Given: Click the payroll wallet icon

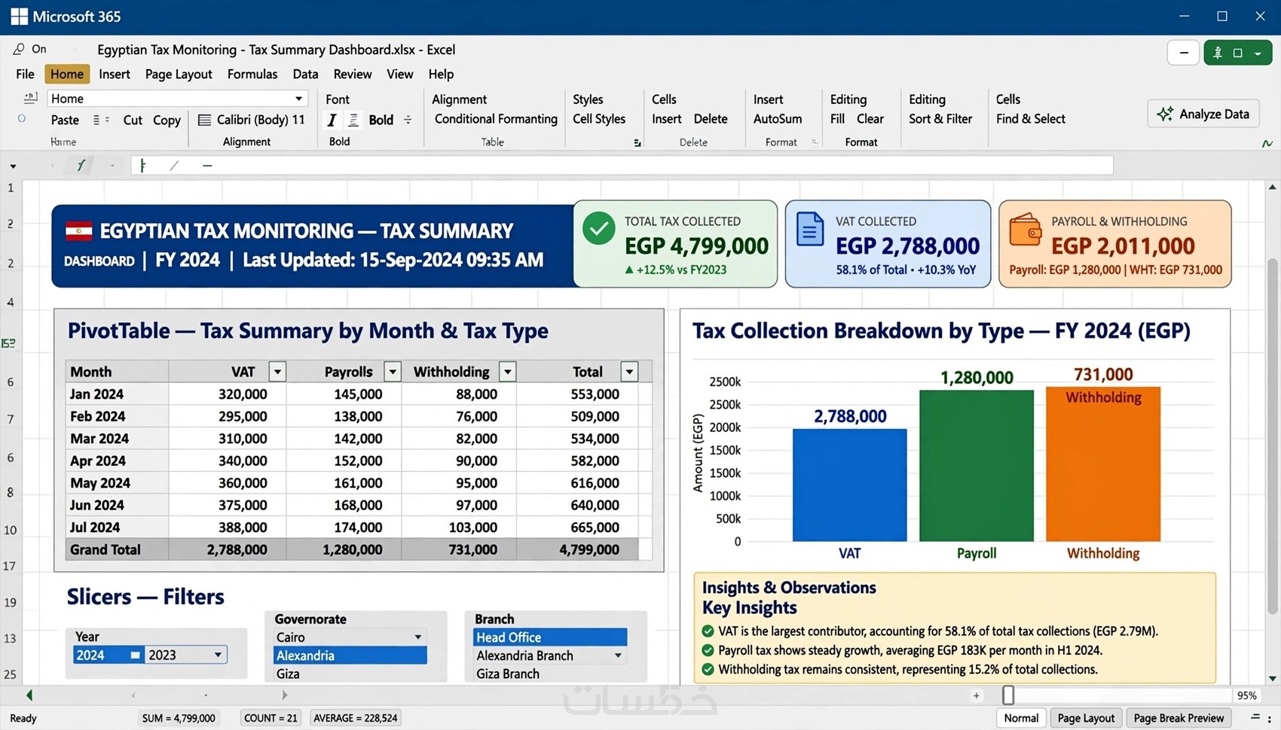Looking at the screenshot, I should (1026, 230).
